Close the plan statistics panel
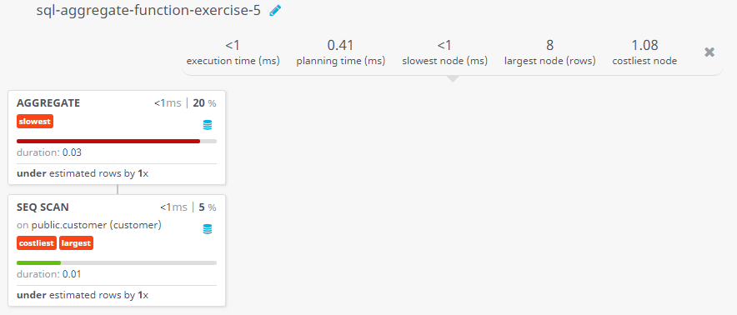The image size is (737, 315). click(x=709, y=52)
